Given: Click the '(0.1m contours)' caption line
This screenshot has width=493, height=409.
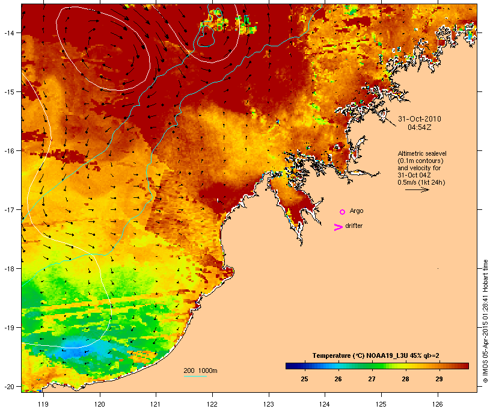Looking at the screenshot, I should [x=421, y=161].
